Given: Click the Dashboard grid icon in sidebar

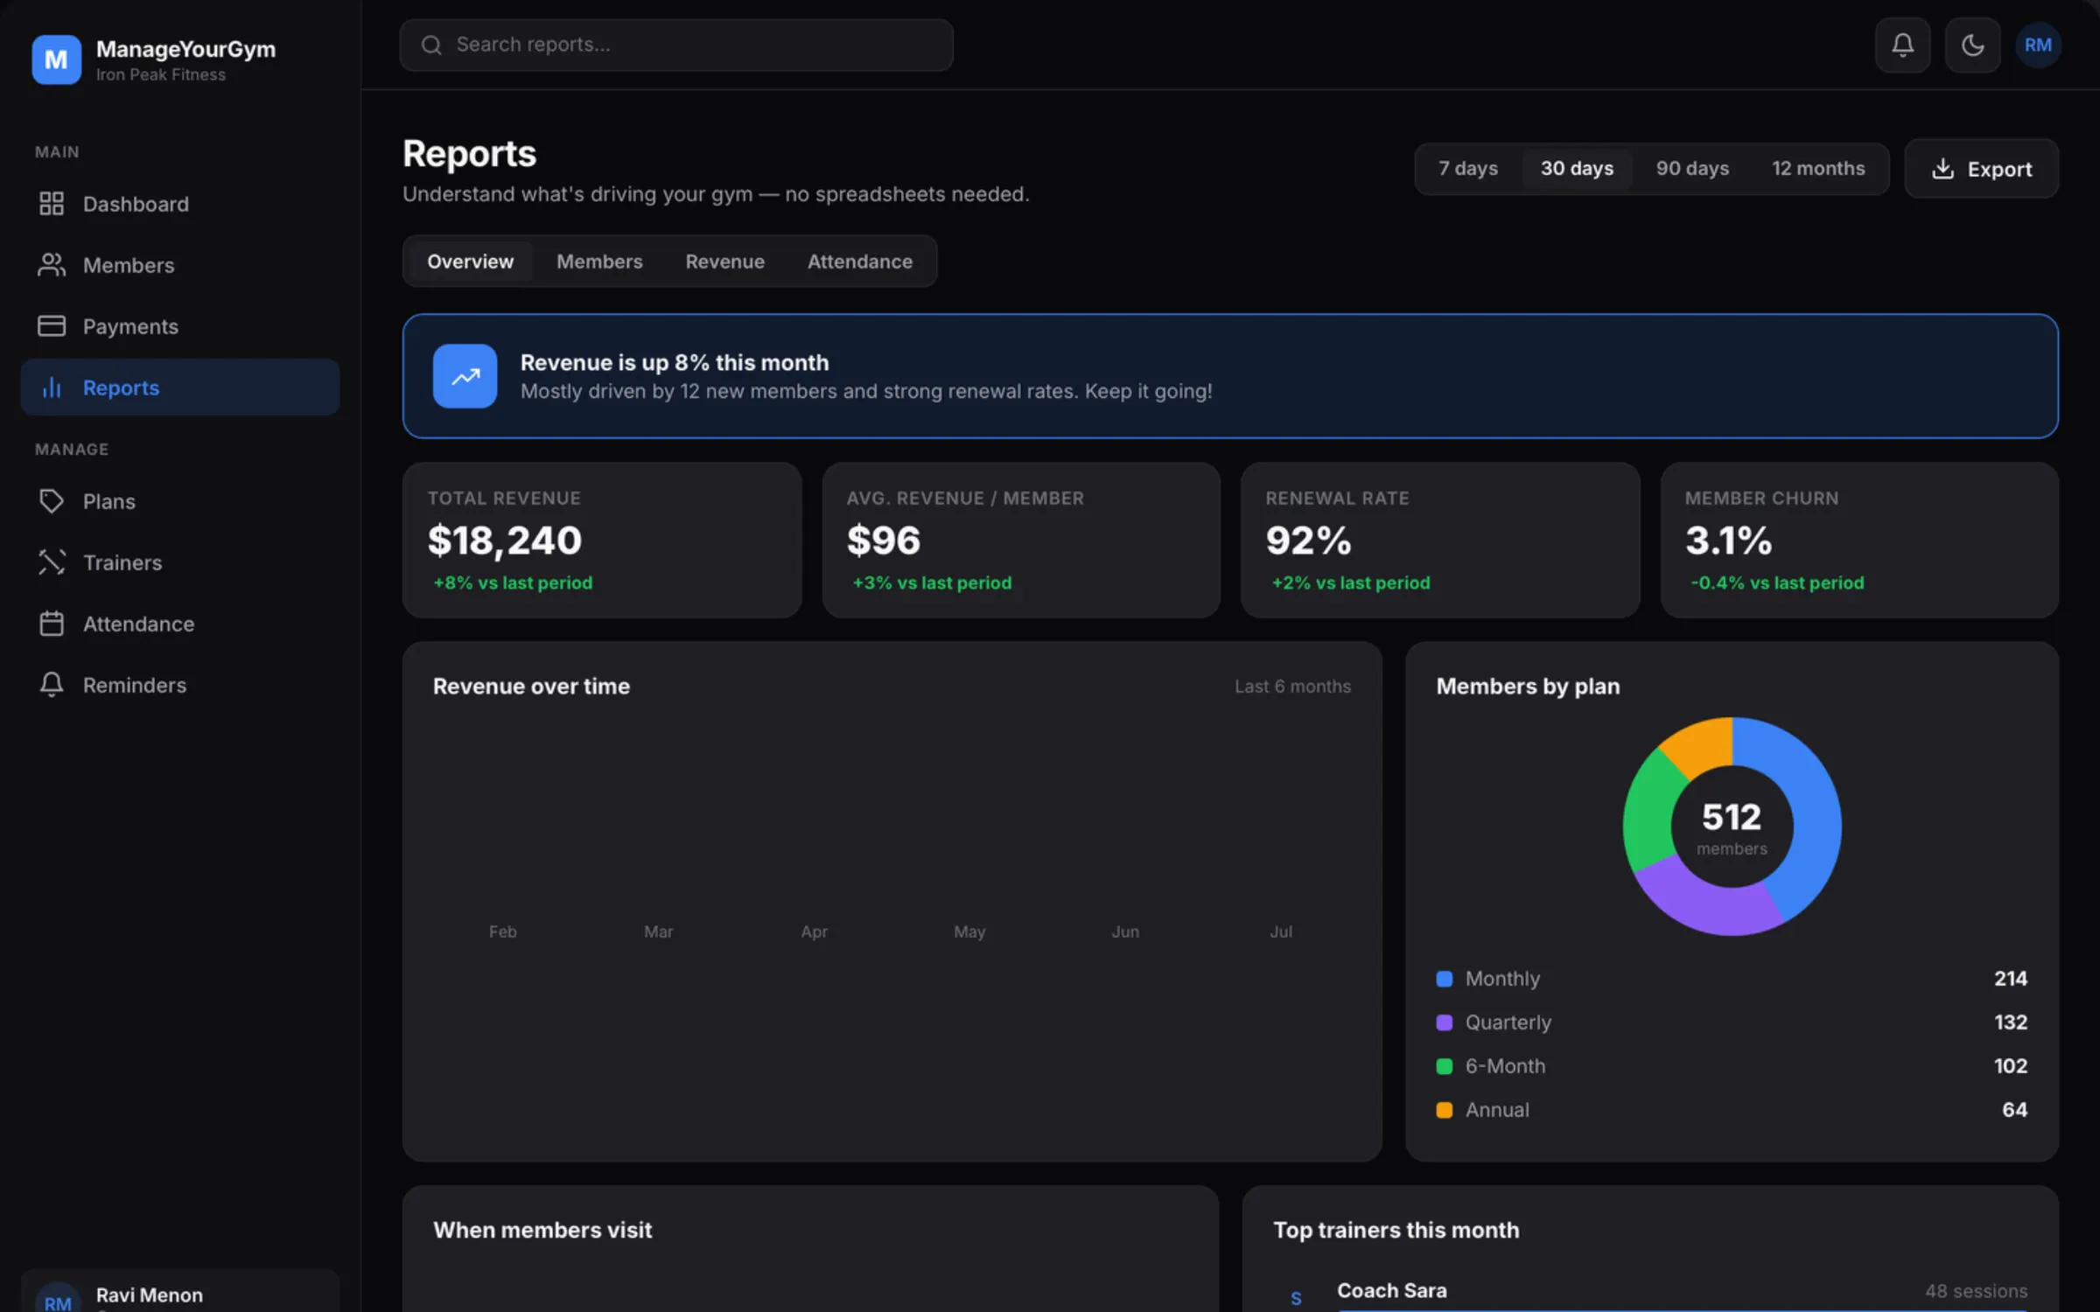Looking at the screenshot, I should point(52,204).
